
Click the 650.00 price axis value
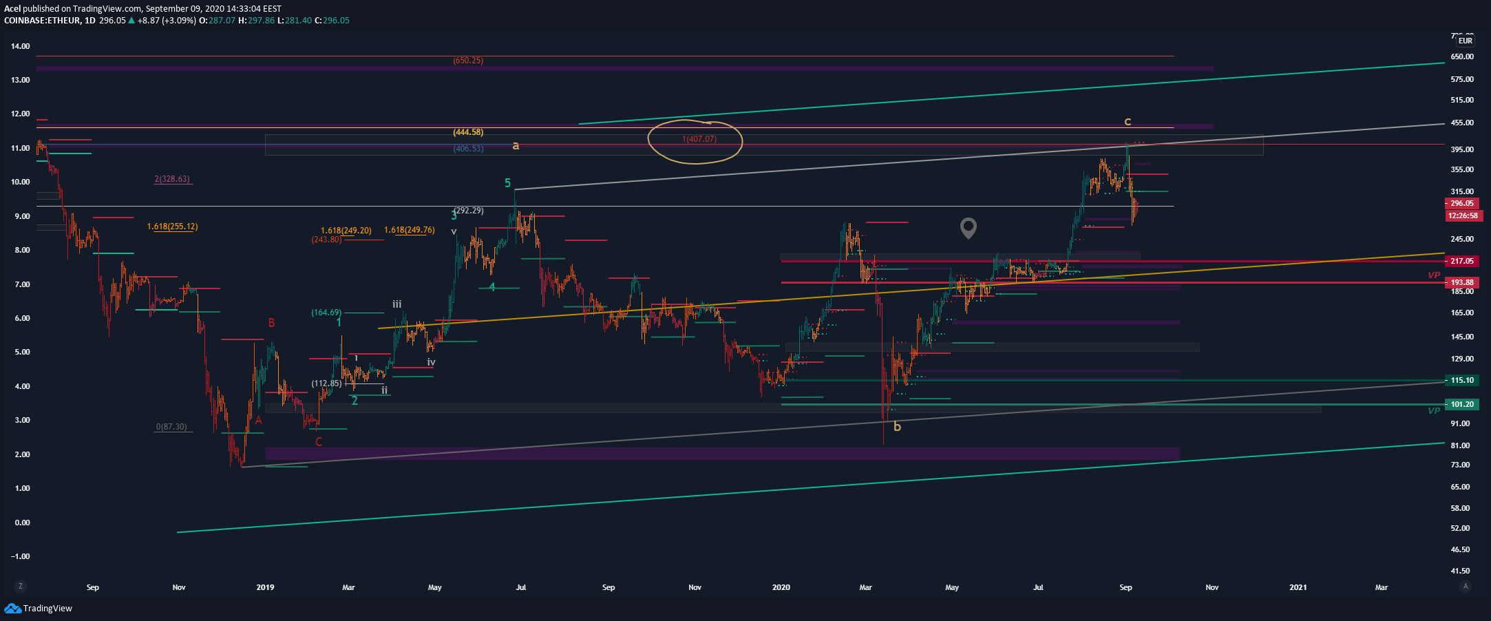1462,56
